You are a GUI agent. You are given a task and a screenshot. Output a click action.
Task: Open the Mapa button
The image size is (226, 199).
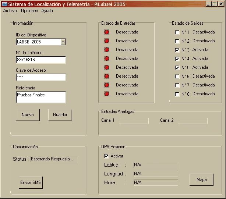pyautogui.click(x=201, y=180)
